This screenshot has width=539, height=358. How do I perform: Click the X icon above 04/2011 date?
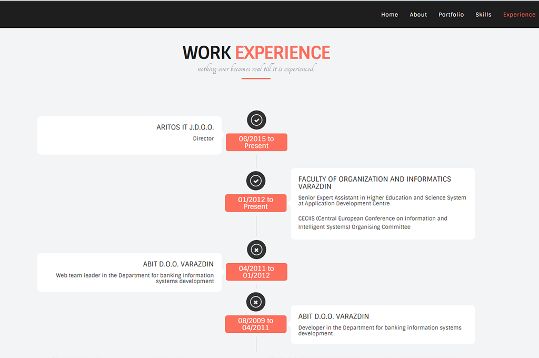point(256,250)
